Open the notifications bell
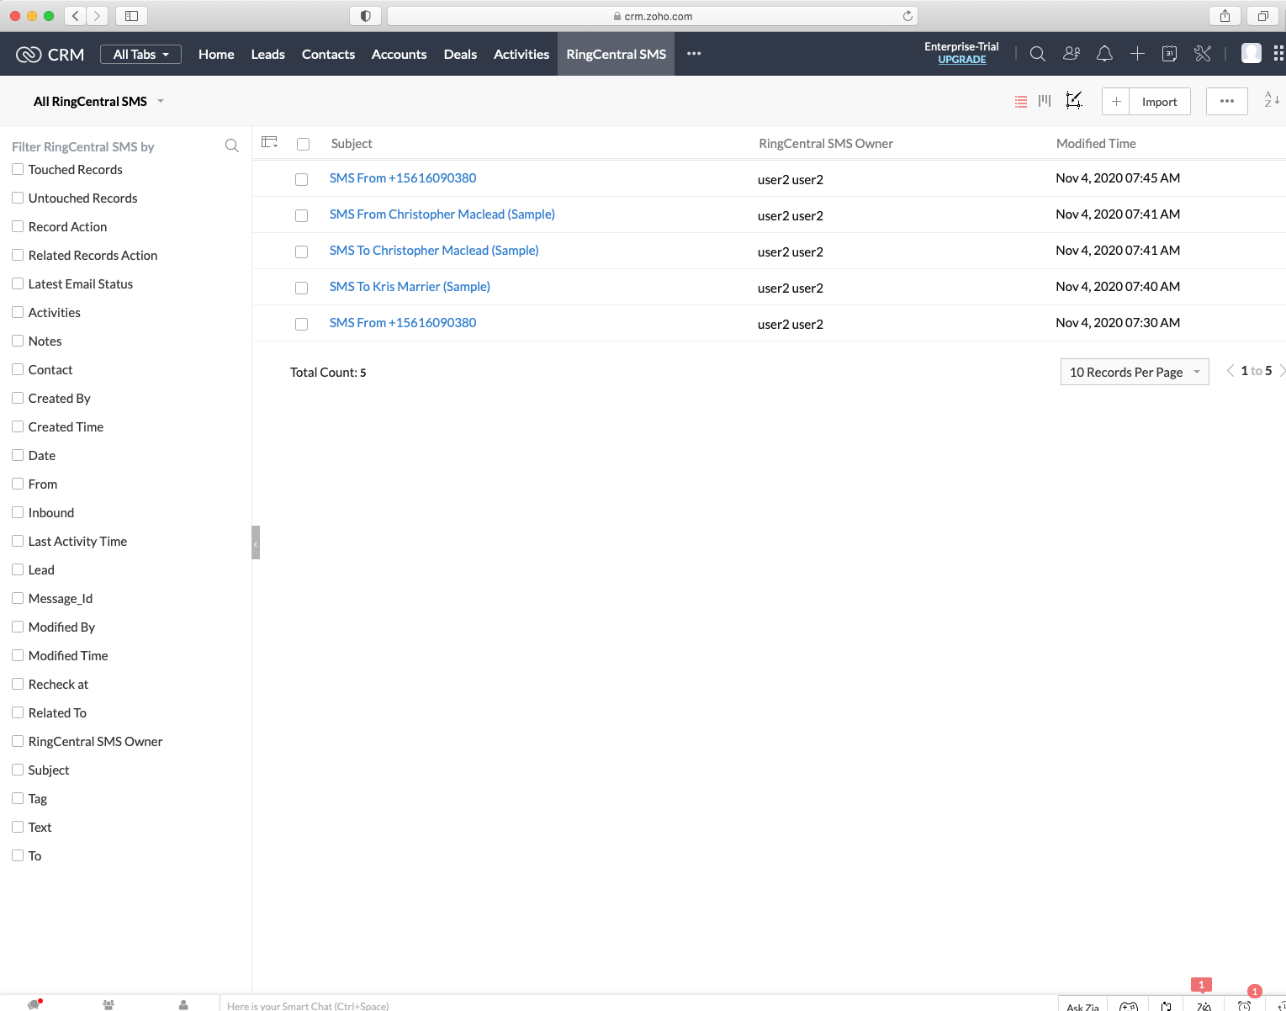This screenshot has height=1011, width=1286. (x=1104, y=53)
